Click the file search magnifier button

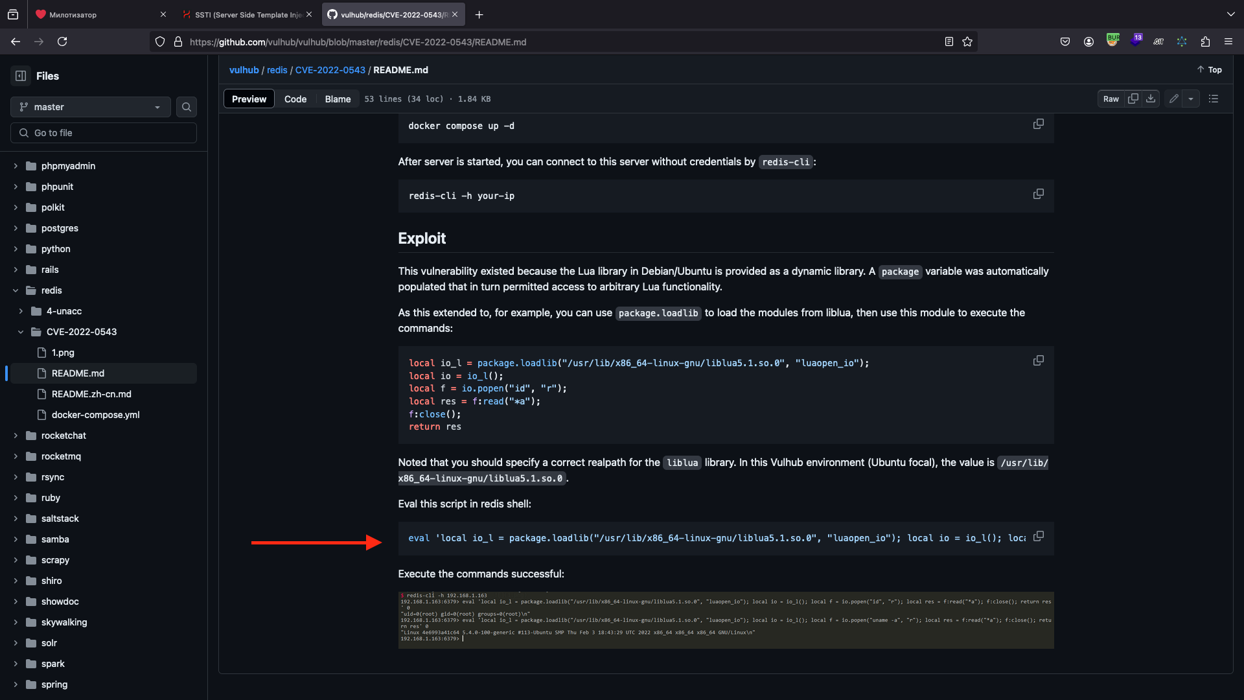pos(187,107)
